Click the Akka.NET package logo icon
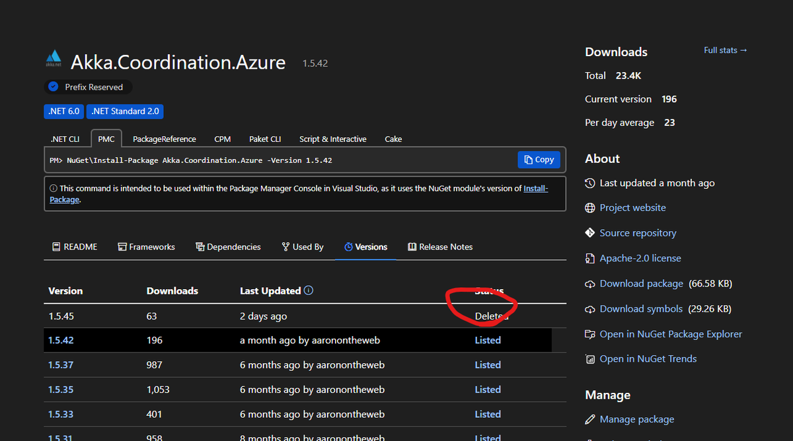This screenshot has width=793, height=441. click(54, 58)
